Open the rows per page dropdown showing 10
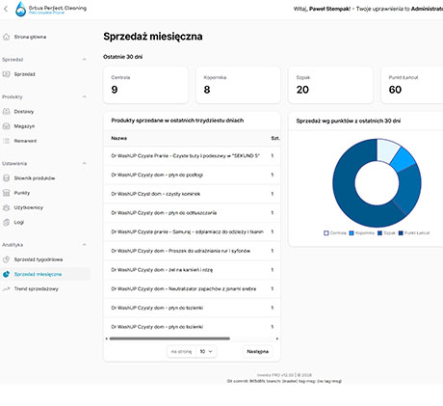Image resolution: width=443 pixels, height=406 pixels. [x=206, y=351]
